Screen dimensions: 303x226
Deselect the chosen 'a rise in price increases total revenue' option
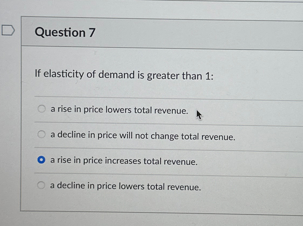click(41, 160)
